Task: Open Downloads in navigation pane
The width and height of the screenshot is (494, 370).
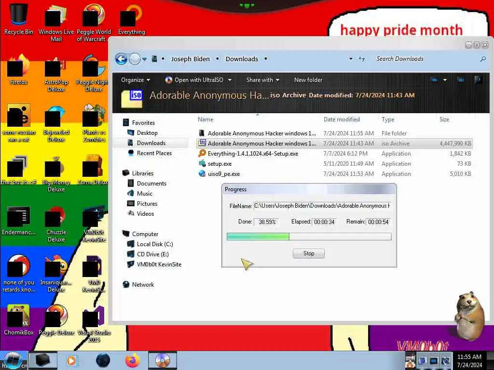Action: pyautogui.click(x=151, y=143)
